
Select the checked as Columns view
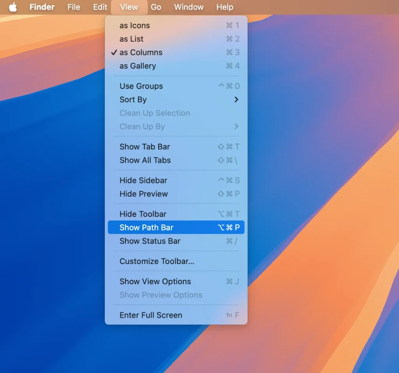(176, 53)
